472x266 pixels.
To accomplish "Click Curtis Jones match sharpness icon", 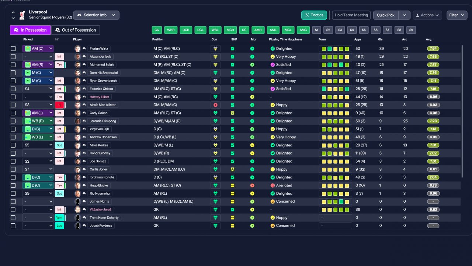I will (232, 169).
